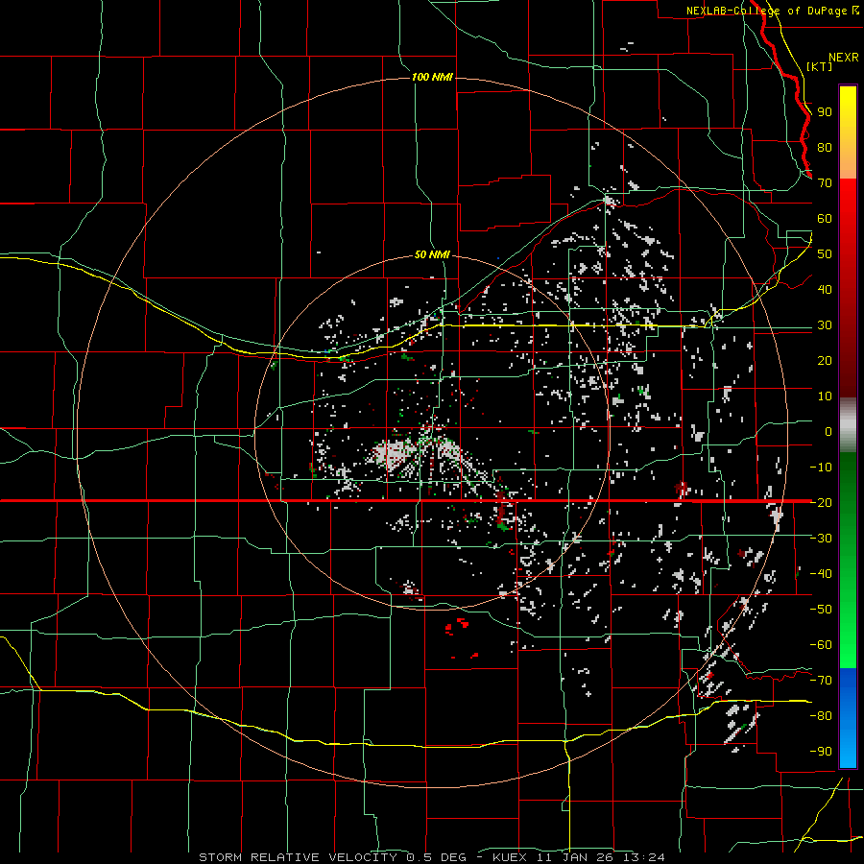Screen dimensions: 864x864
Task: Click the STORM RELATIVE VELOCITY product title
Action: coord(298,857)
